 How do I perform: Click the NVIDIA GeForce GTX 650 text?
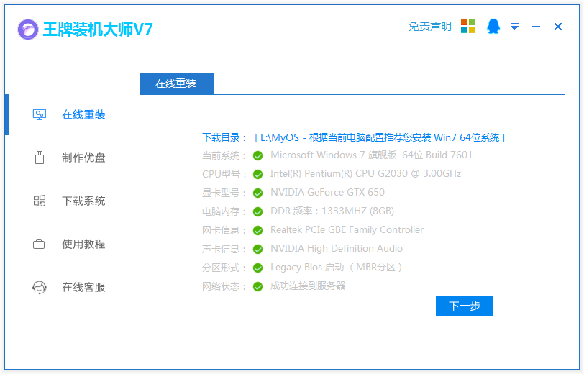coord(327,192)
